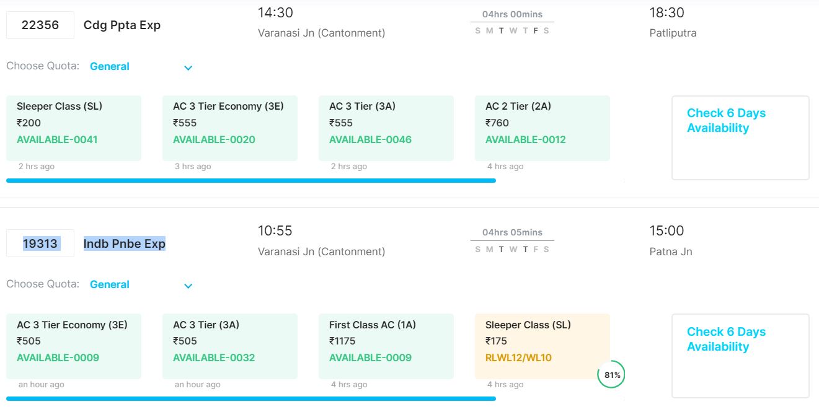Select AC 3 Tier Economy ₹555 card
Screen dimensions: 819x412
pos(230,128)
